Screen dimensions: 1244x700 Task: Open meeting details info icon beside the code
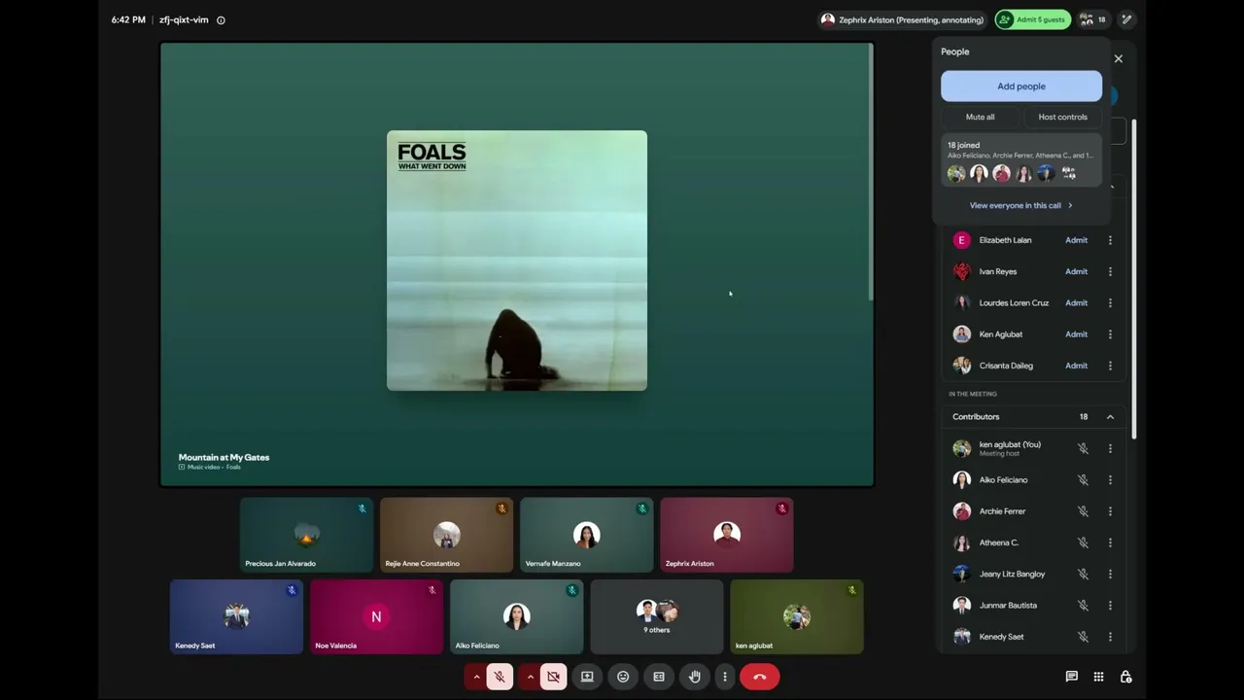click(x=221, y=19)
